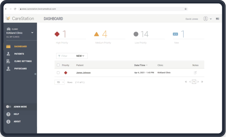The image size is (226, 137).
Task: Click the US flag language icon
Action: [x=218, y=19]
